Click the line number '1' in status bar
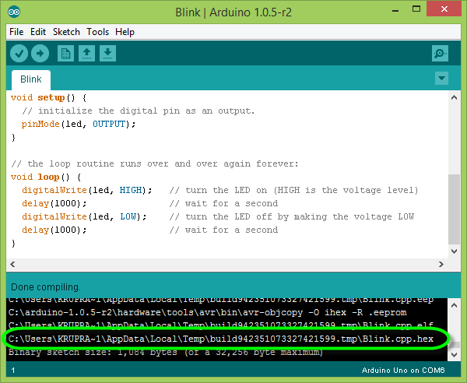This screenshot has height=383, width=467. coord(13,371)
